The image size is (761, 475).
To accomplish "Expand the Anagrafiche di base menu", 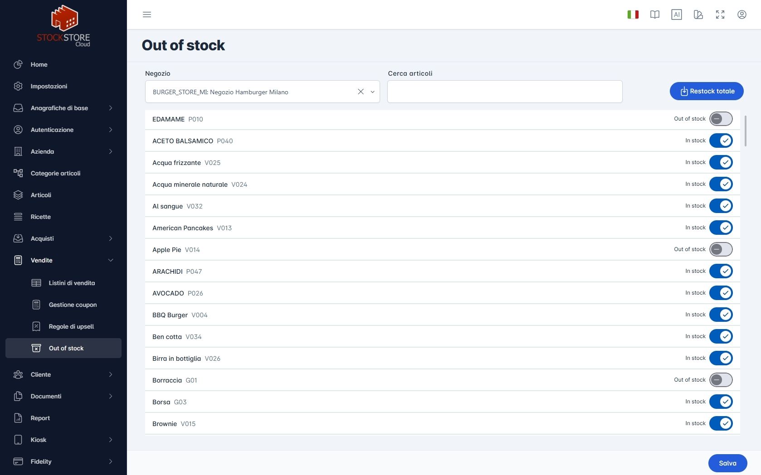I will point(63,108).
